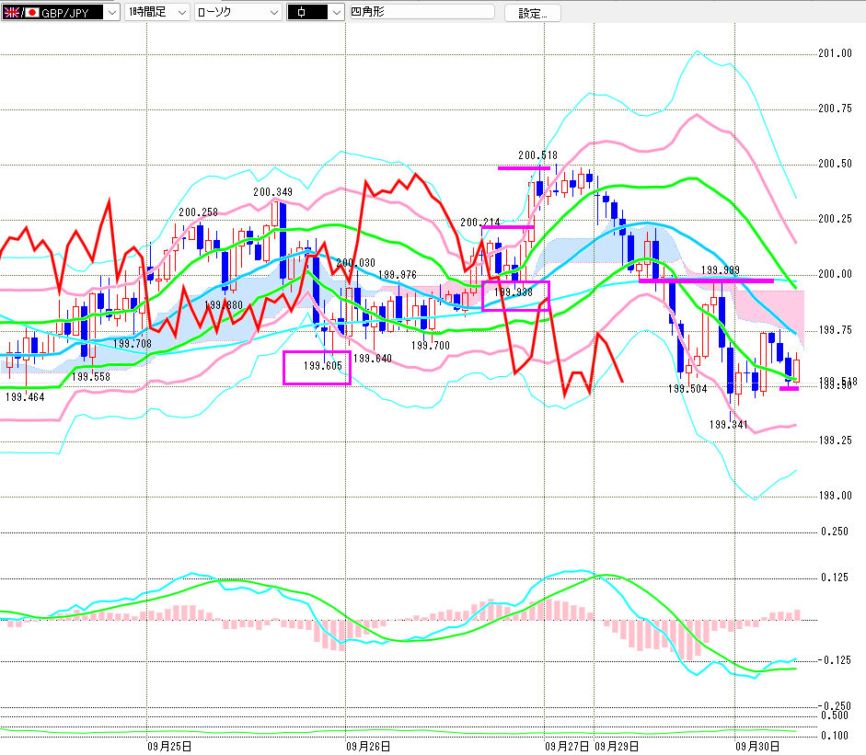Click the magenta resistance line under 199.989
This screenshot has height=755, width=866.
(x=706, y=280)
